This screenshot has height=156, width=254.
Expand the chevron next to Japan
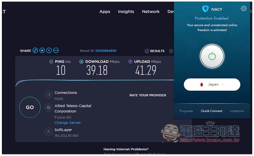tap(223, 85)
